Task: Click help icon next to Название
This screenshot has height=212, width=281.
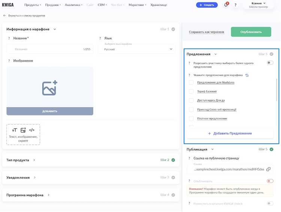Action: 9,38
